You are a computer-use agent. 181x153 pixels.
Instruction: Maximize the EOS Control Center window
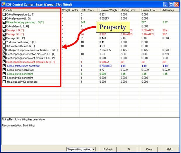point(171,4)
